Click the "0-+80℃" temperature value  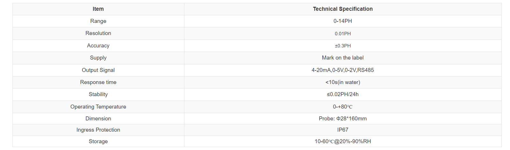[x=343, y=107]
